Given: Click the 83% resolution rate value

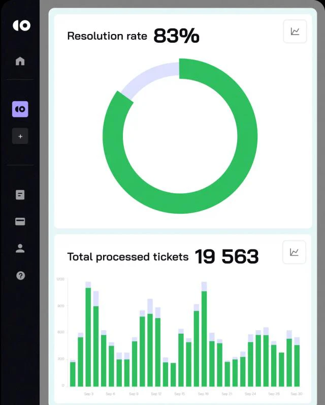Looking at the screenshot, I should [177, 36].
